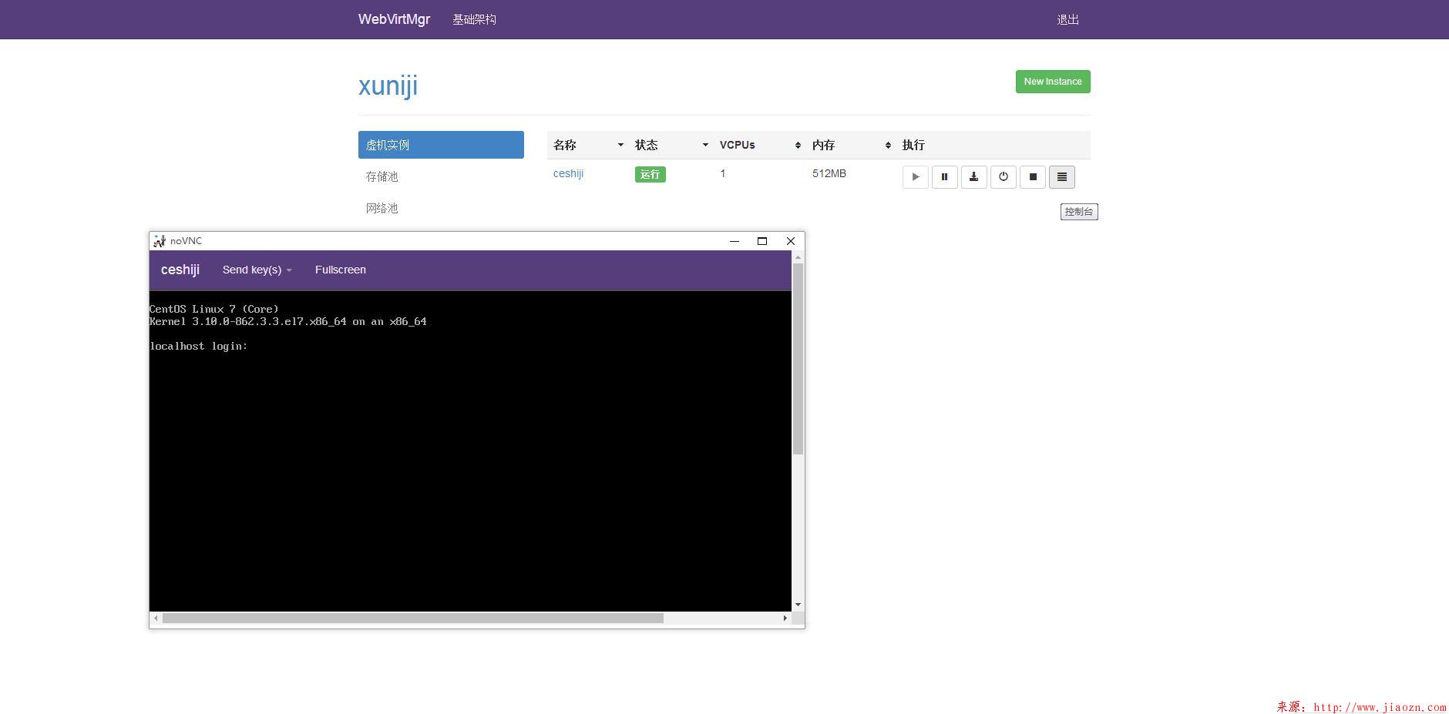Click the play button for ceshiji
This screenshot has height=714, width=1449.
(x=915, y=177)
